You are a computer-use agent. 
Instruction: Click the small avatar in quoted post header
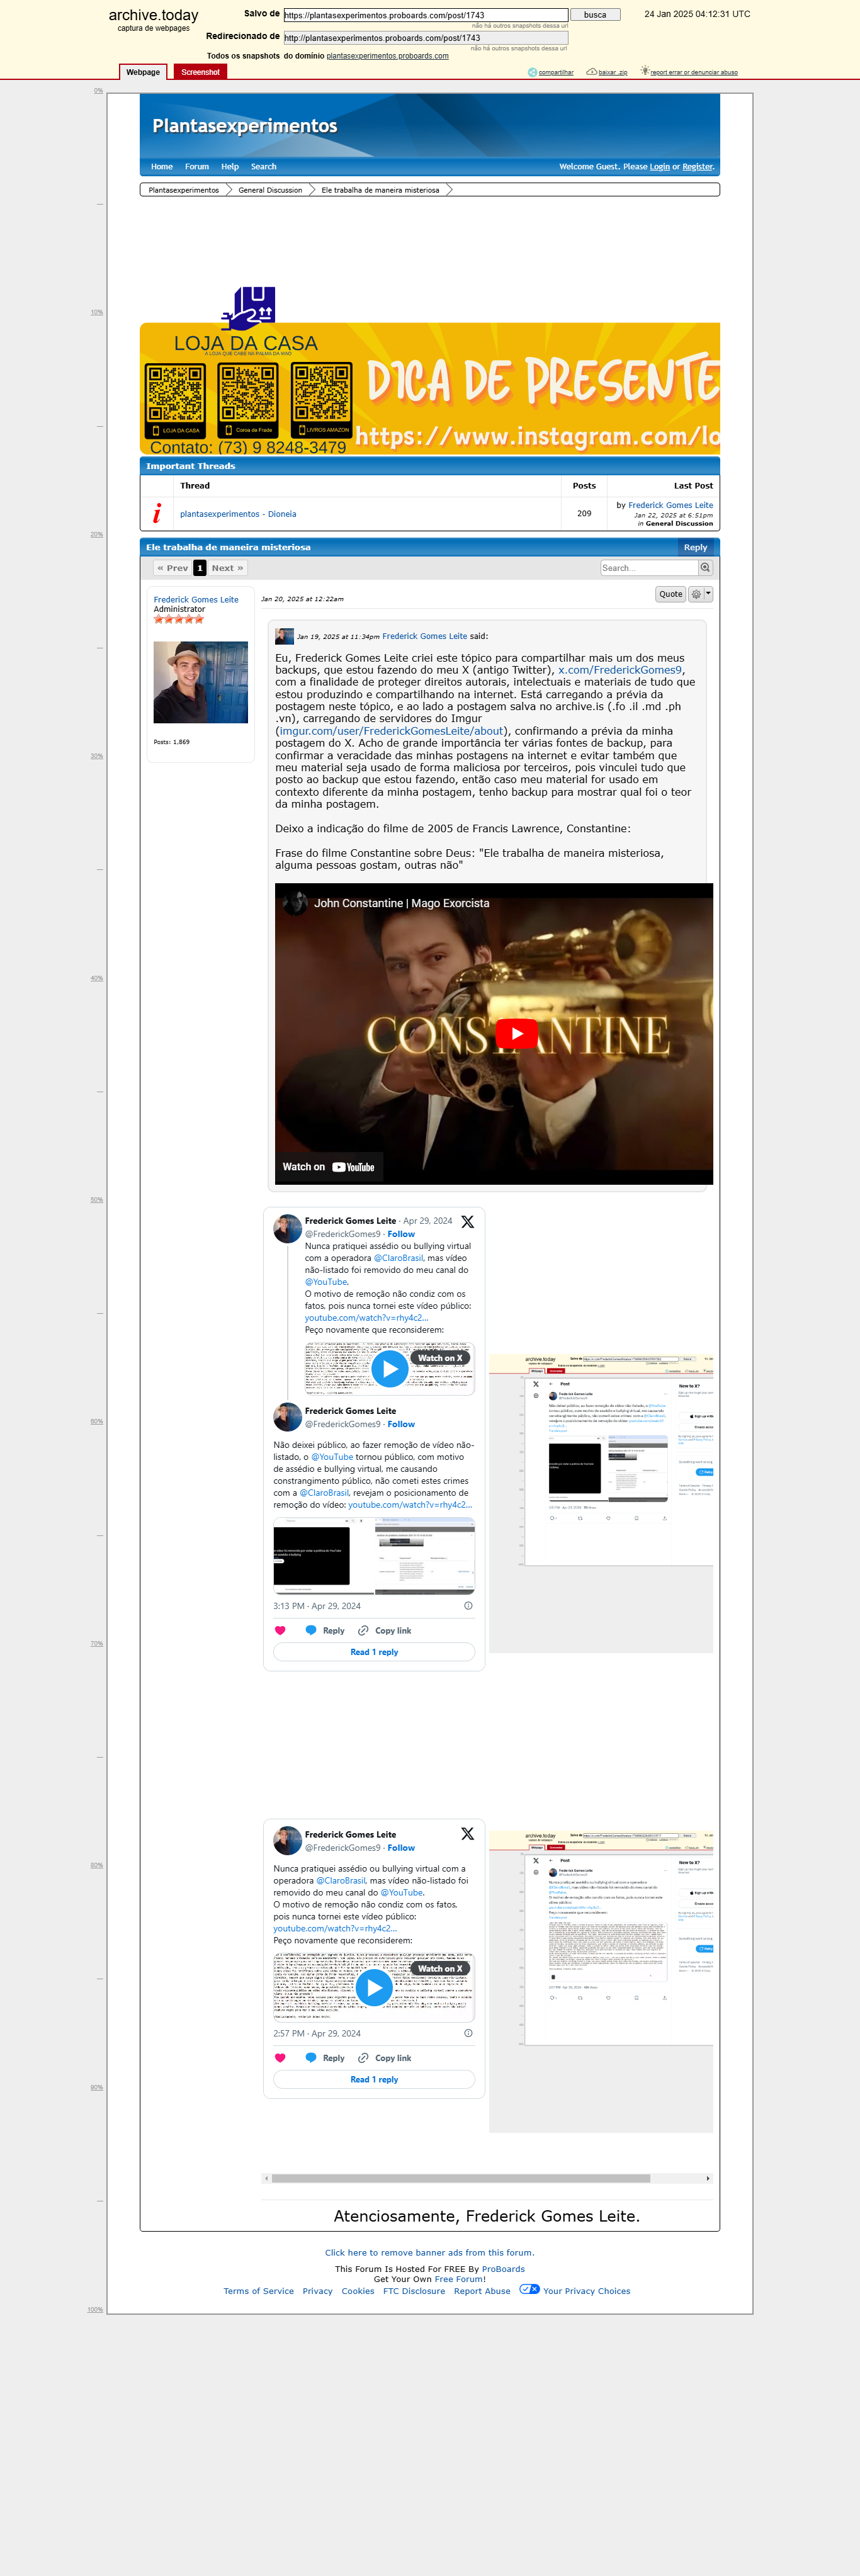click(x=285, y=636)
